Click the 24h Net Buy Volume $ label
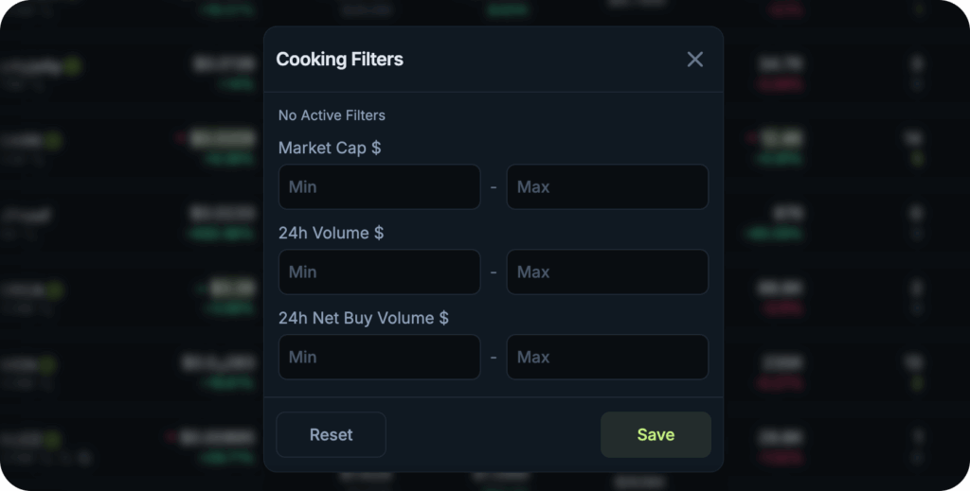This screenshot has width=970, height=491. click(363, 318)
